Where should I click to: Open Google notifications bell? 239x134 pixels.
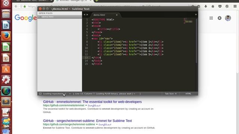point(220,18)
